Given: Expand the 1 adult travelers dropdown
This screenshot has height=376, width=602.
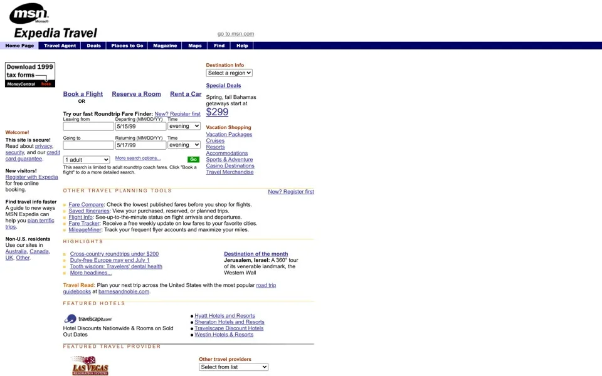Looking at the screenshot, I should [87, 160].
